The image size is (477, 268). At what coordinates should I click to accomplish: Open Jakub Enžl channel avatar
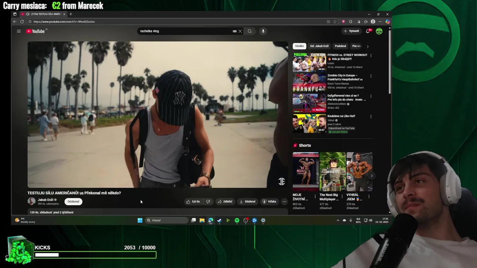click(31, 201)
